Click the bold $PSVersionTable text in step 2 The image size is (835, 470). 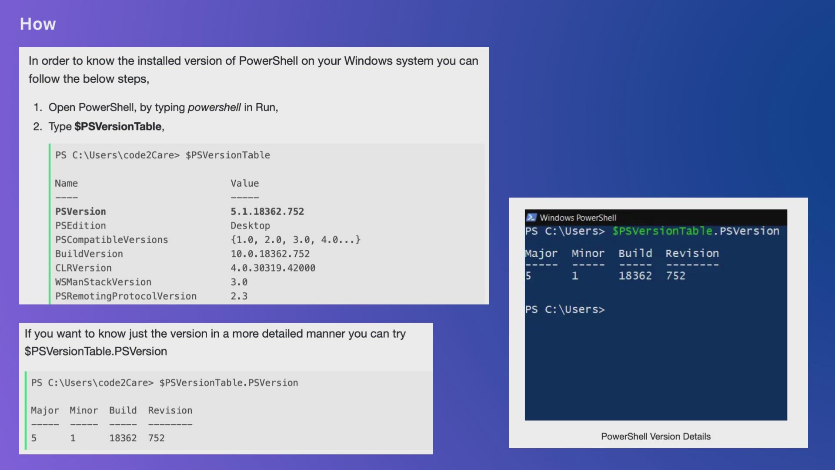[x=118, y=127]
